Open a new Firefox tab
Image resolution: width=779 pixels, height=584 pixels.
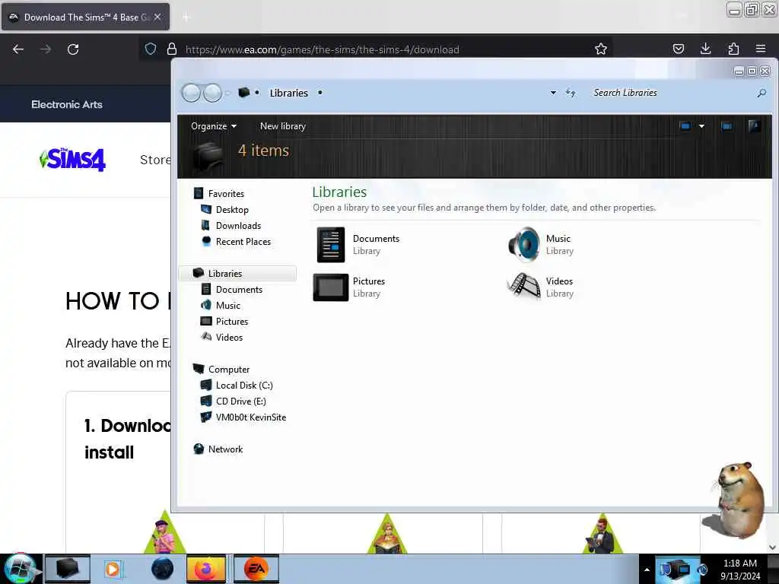pyautogui.click(x=186, y=17)
